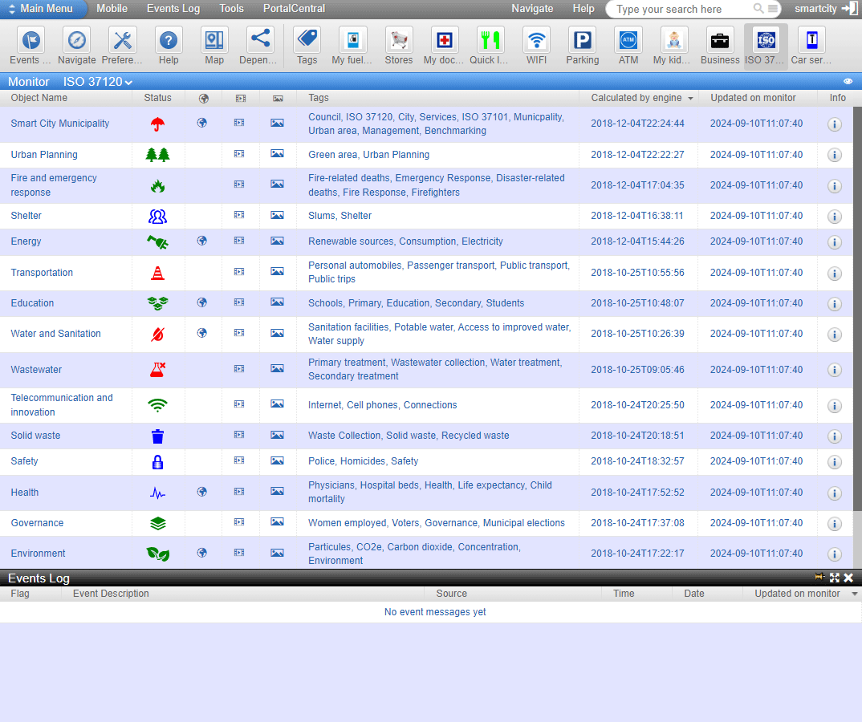Screen dimensions: 862x722
Task: Pin the Events Log panel
Action: tap(819, 578)
